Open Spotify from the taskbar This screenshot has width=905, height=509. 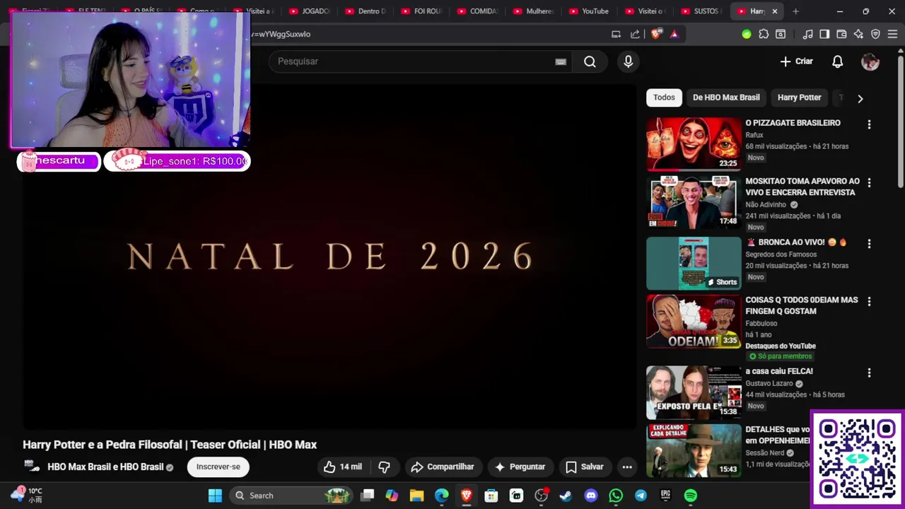pyautogui.click(x=691, y=496)
